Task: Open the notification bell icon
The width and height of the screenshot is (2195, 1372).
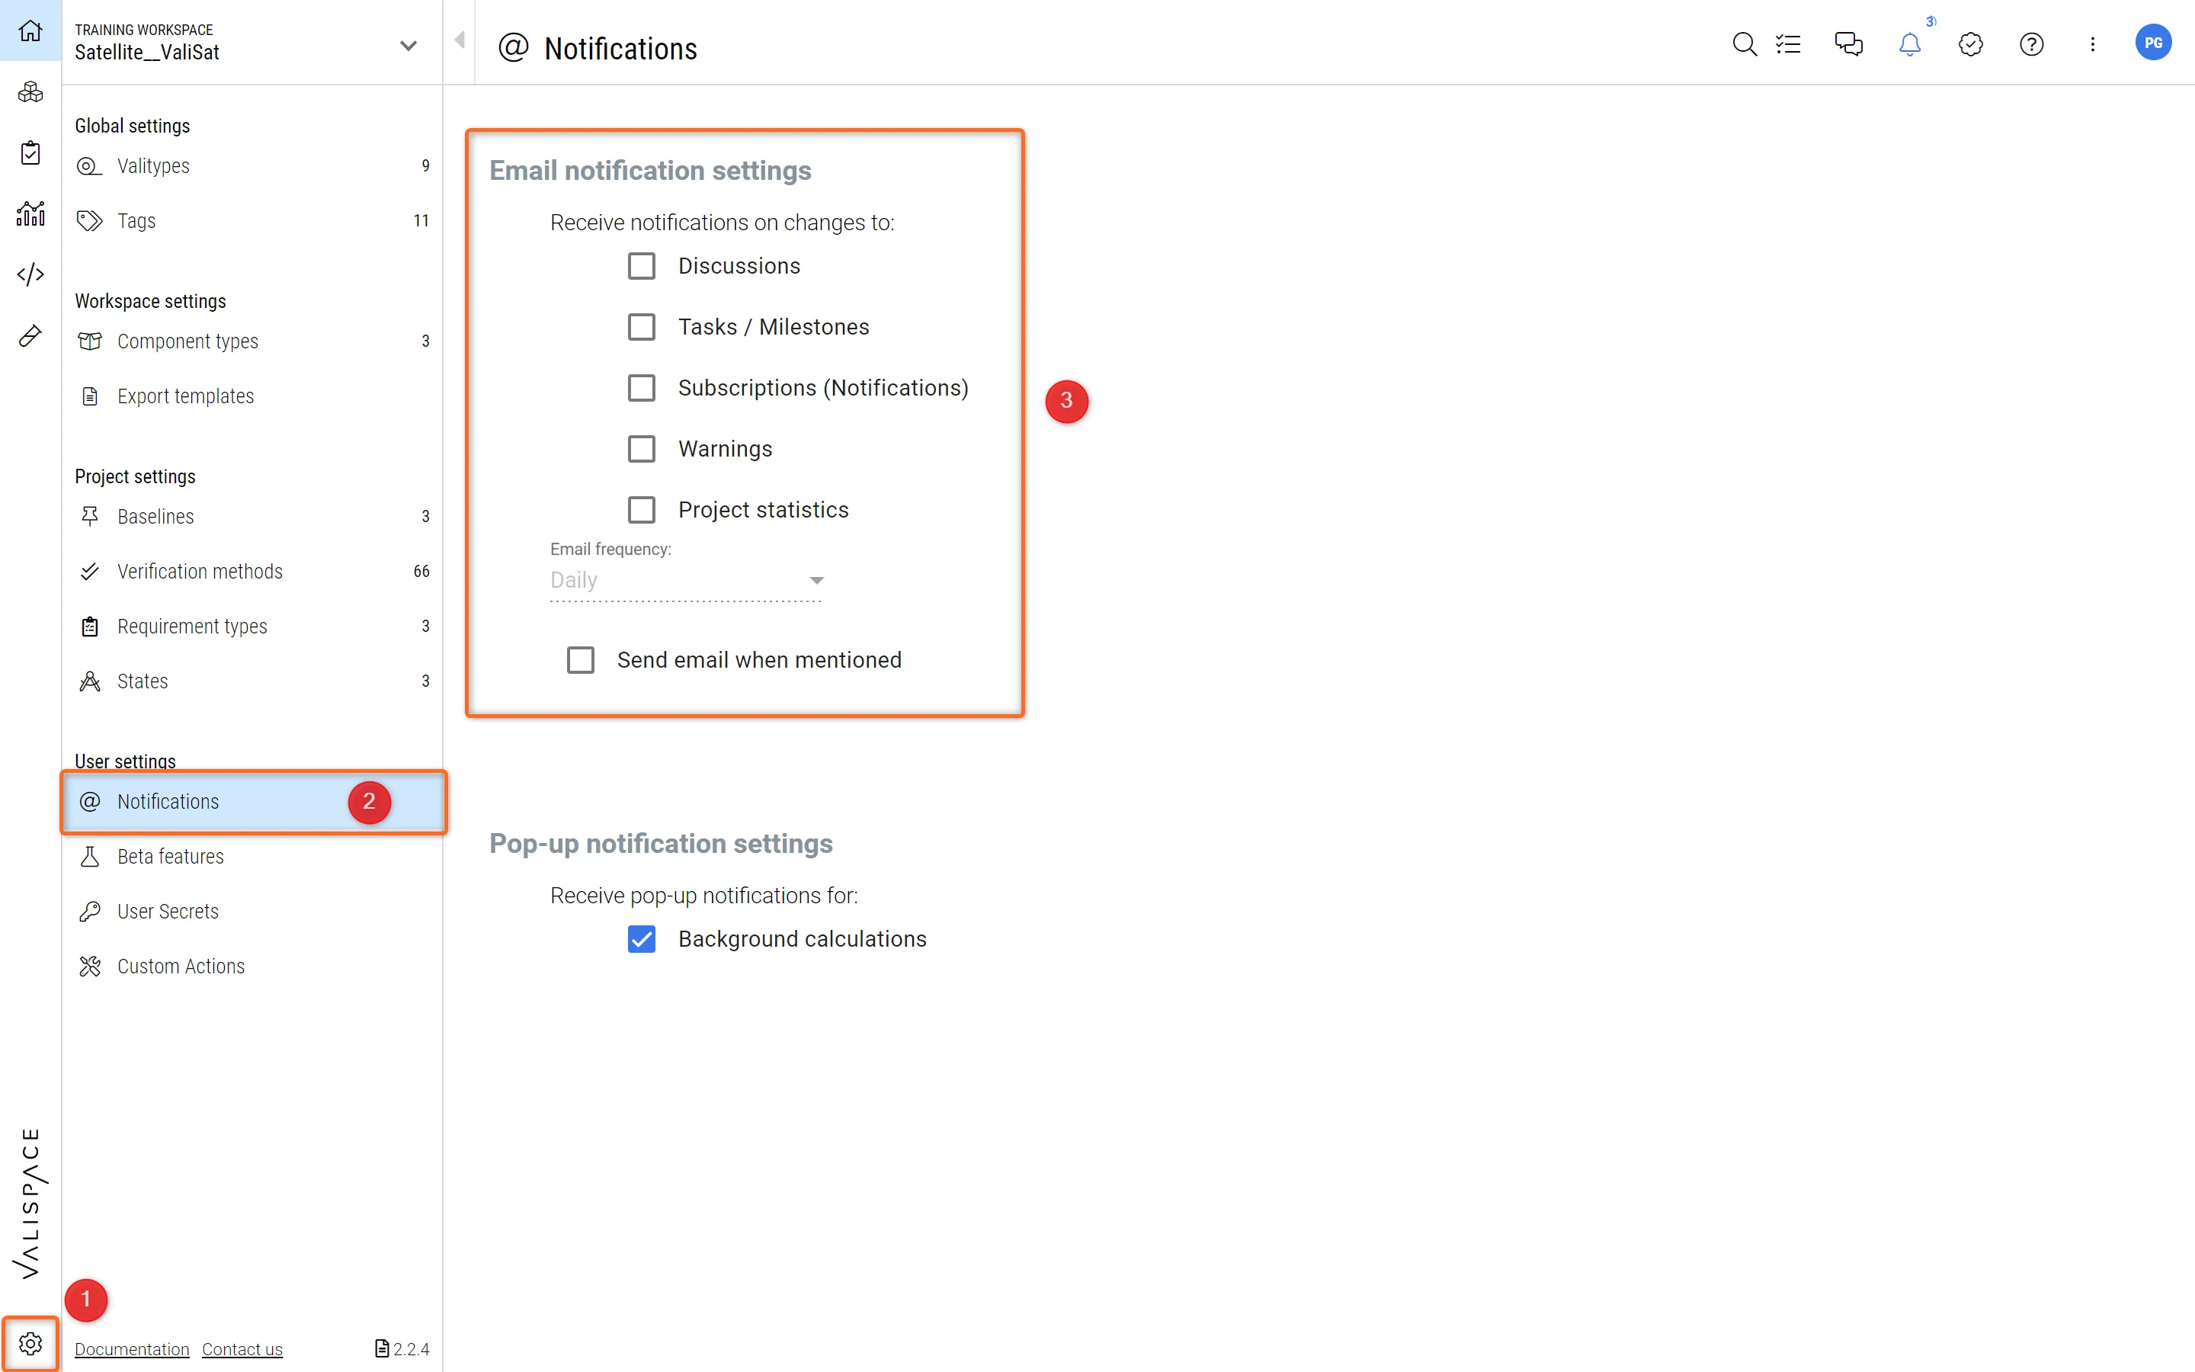Action: [x=1909, y=44]
